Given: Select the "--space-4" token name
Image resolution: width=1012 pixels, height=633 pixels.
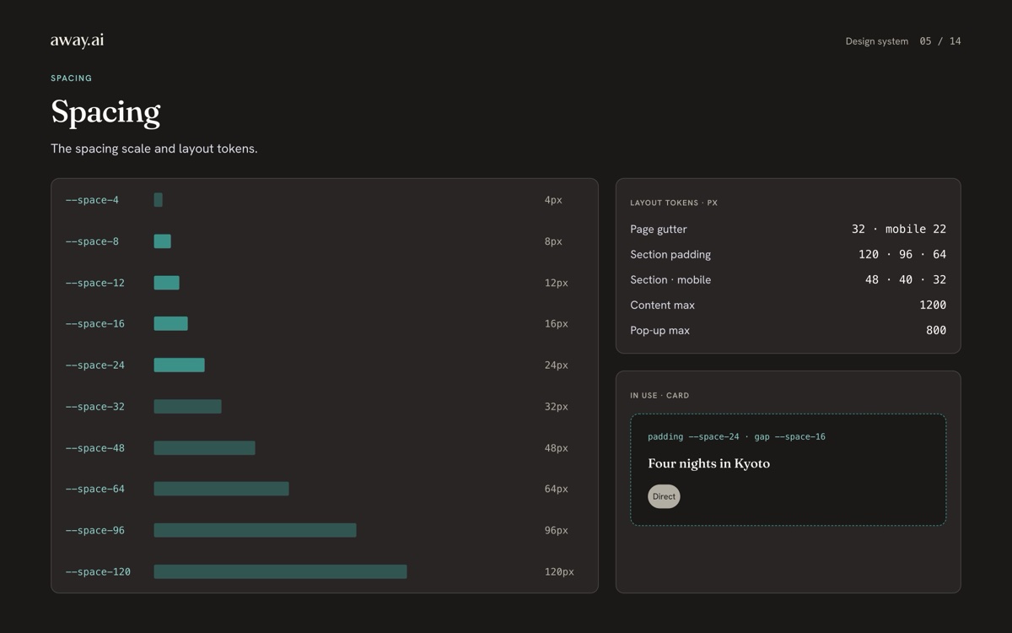Looking at the screenshot, I should point(92,200).
